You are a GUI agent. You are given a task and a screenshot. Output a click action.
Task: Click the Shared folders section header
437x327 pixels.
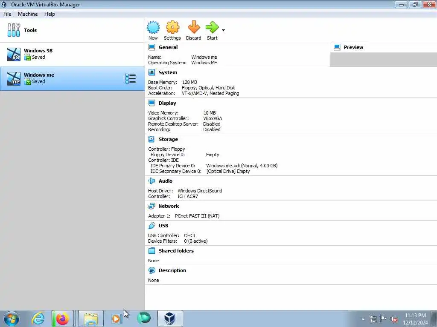pos(176,251)
